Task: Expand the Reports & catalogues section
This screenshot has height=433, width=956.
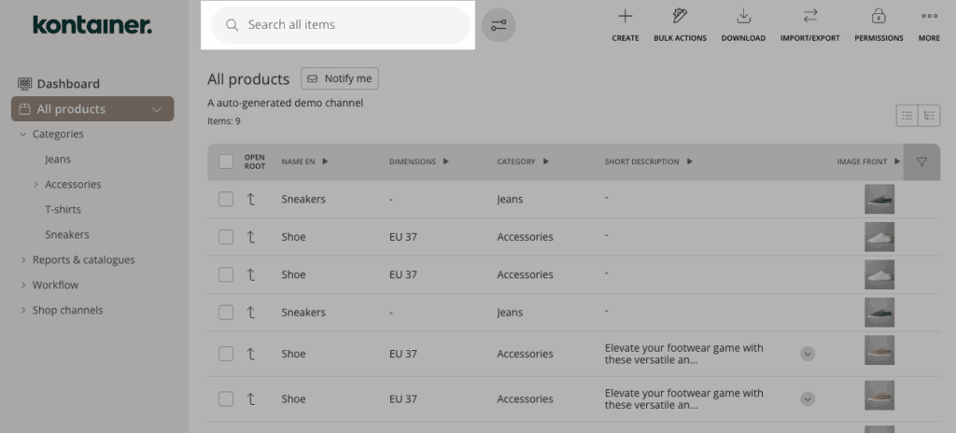Action: click(x=23, y=260)
